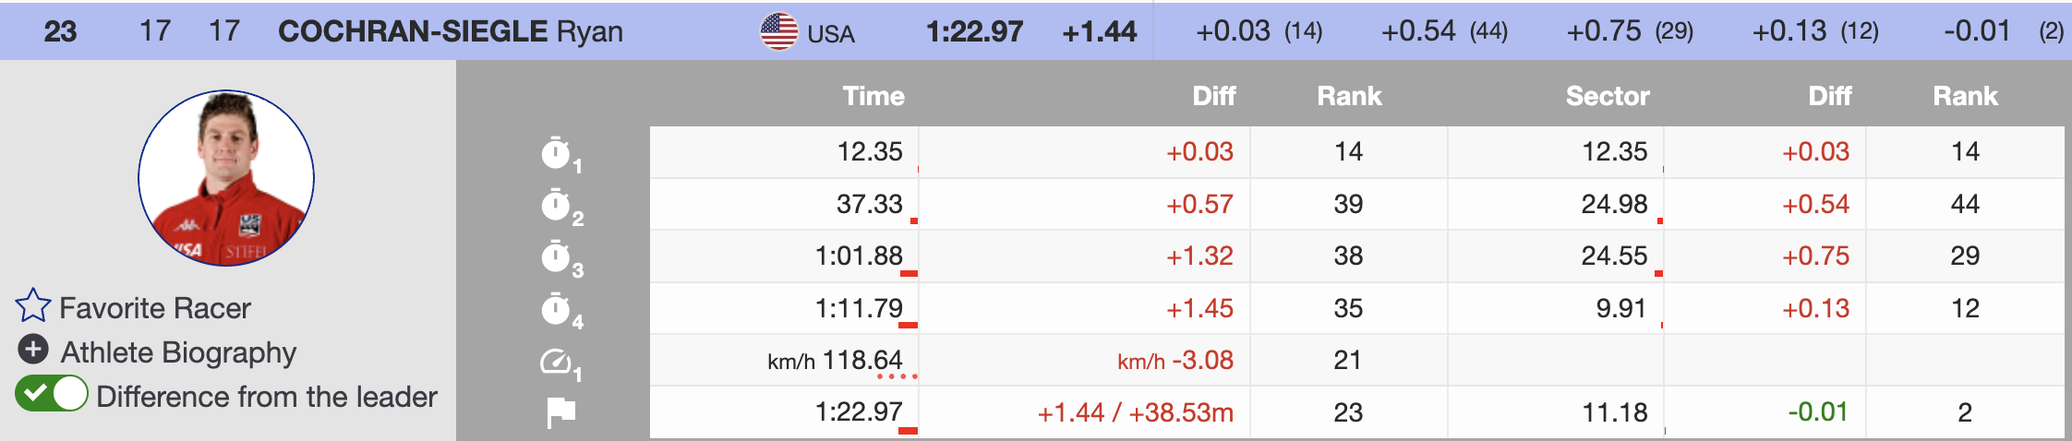The image size is (2072, 441).
Task: Click the intermediate 4 stopwatch icon
Action: click(x=556, y=309)
